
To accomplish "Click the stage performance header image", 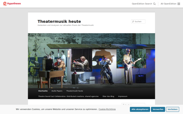I will (91, 60).
